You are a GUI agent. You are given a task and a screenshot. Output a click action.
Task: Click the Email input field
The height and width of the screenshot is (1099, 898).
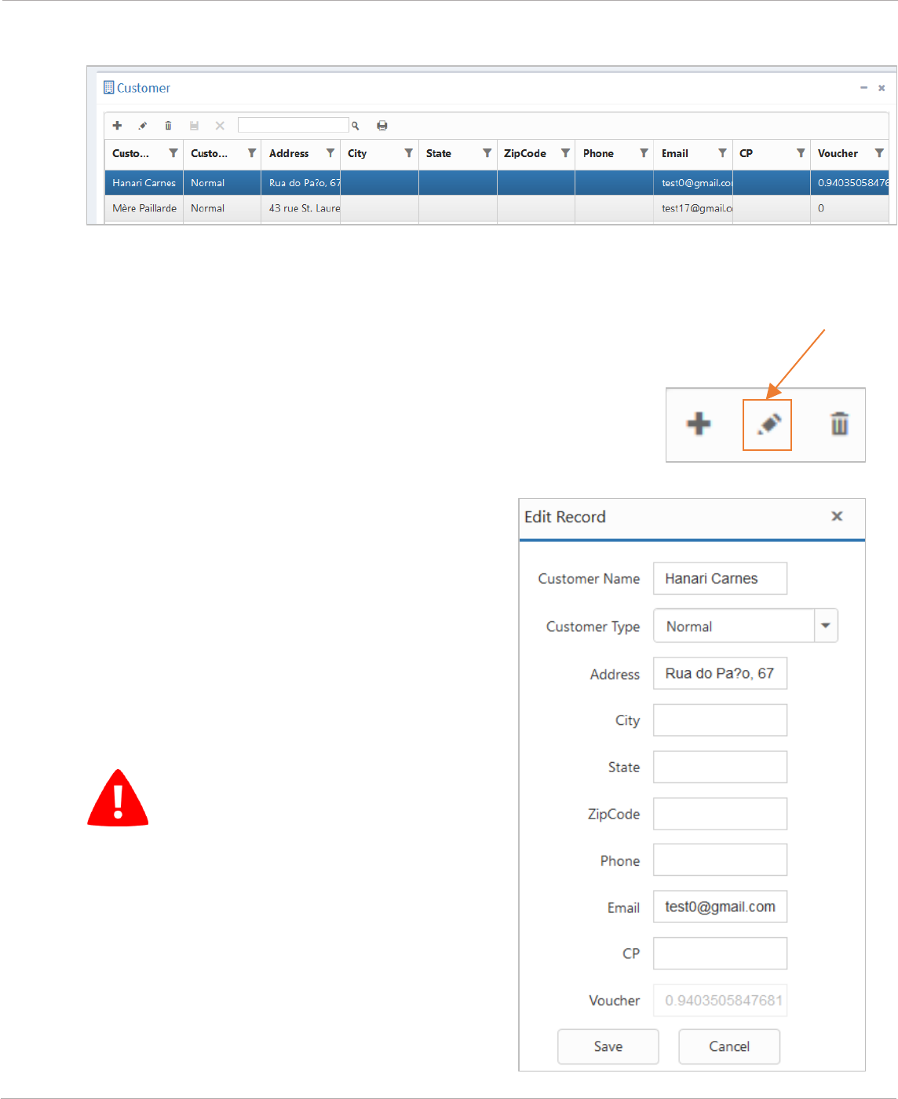720,907
